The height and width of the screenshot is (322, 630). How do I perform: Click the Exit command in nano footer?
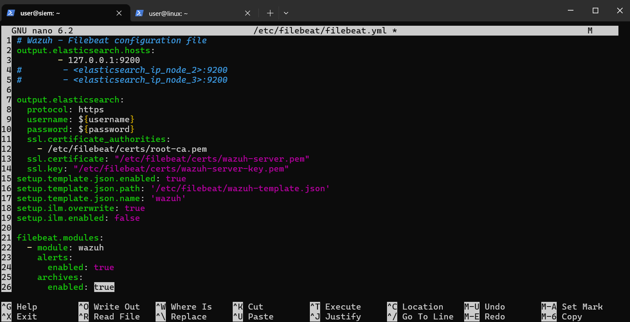coord(26,316)
